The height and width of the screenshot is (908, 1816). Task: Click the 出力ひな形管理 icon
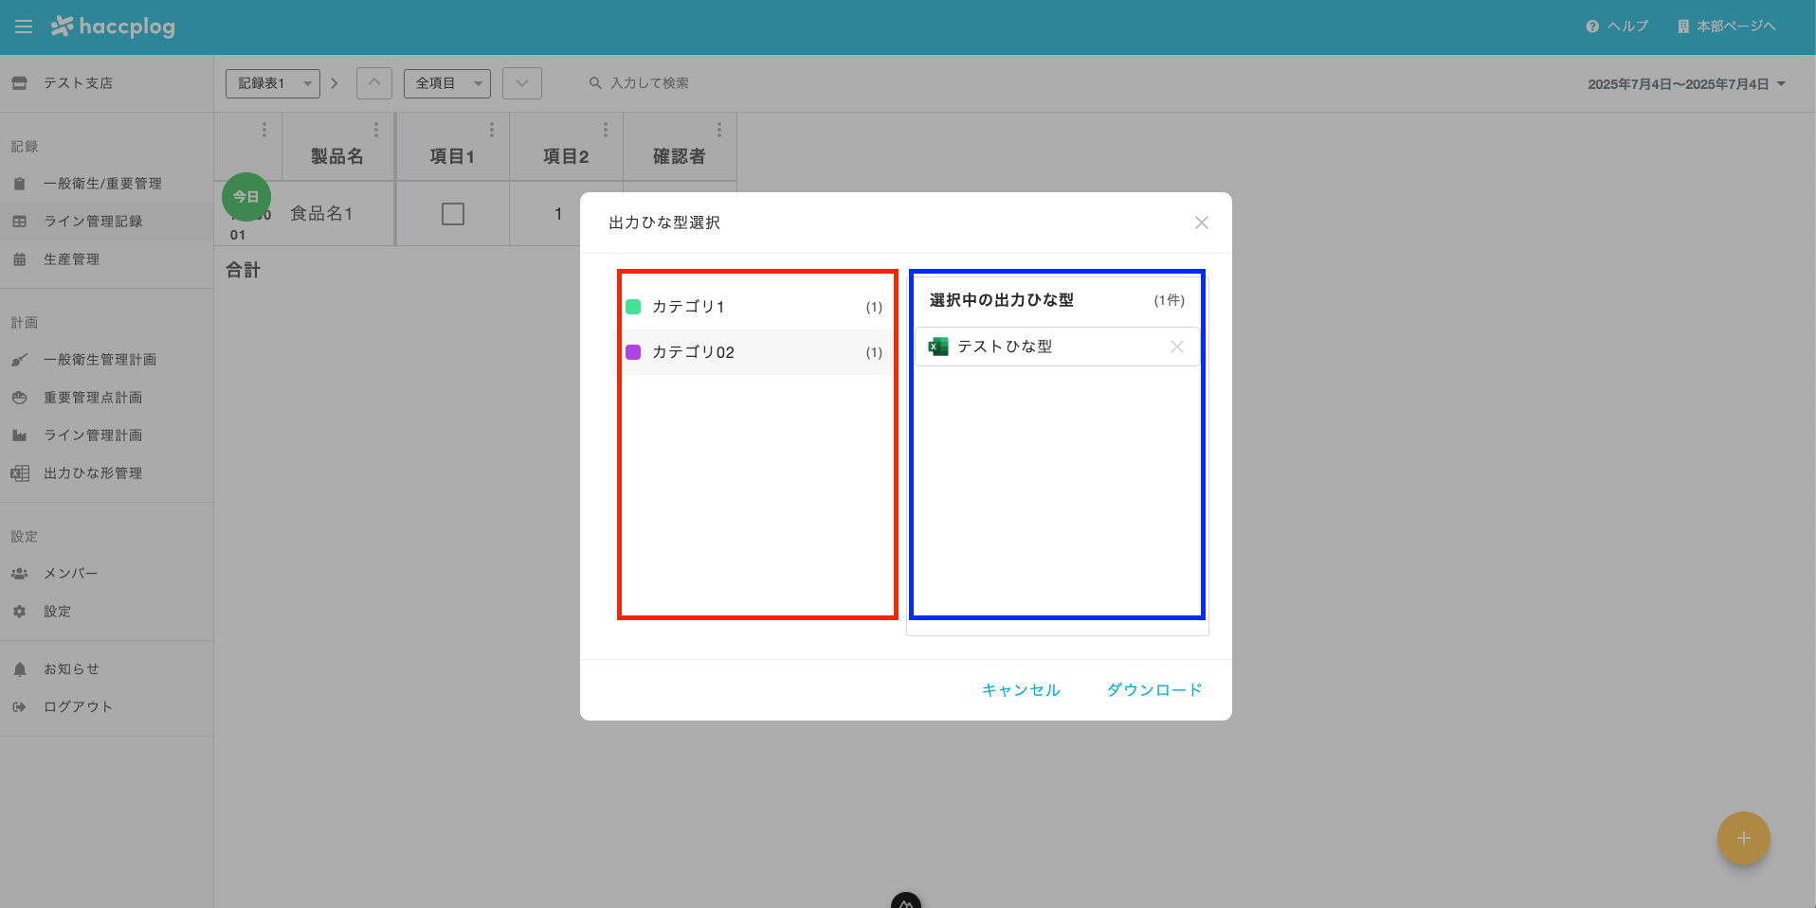(x=20, y=472)
